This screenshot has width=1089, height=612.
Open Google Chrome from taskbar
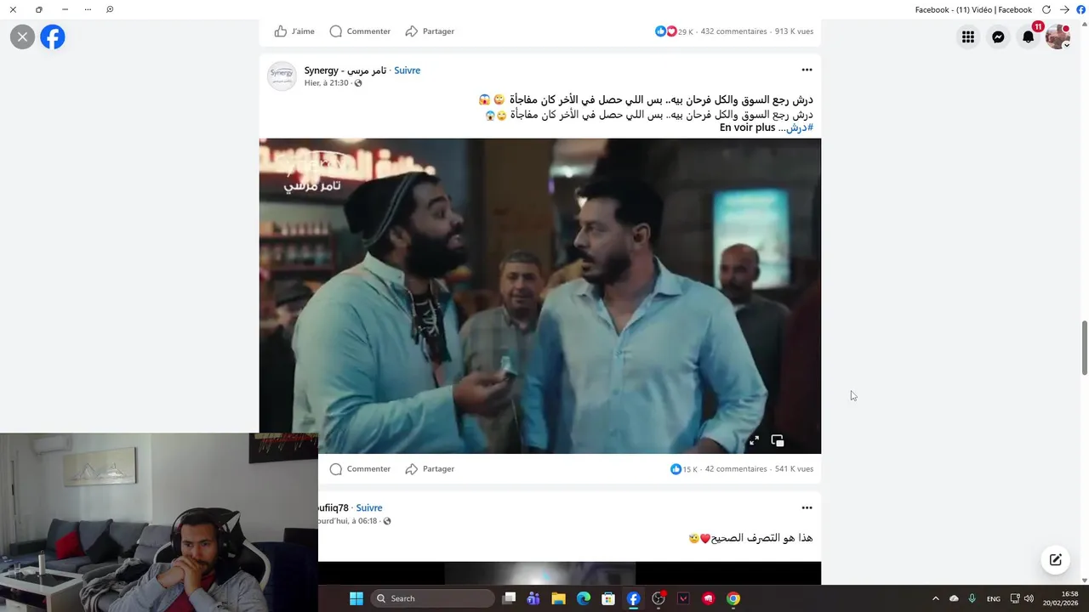coord(733,598)
